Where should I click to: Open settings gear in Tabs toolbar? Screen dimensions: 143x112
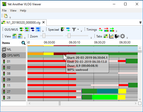122,36
